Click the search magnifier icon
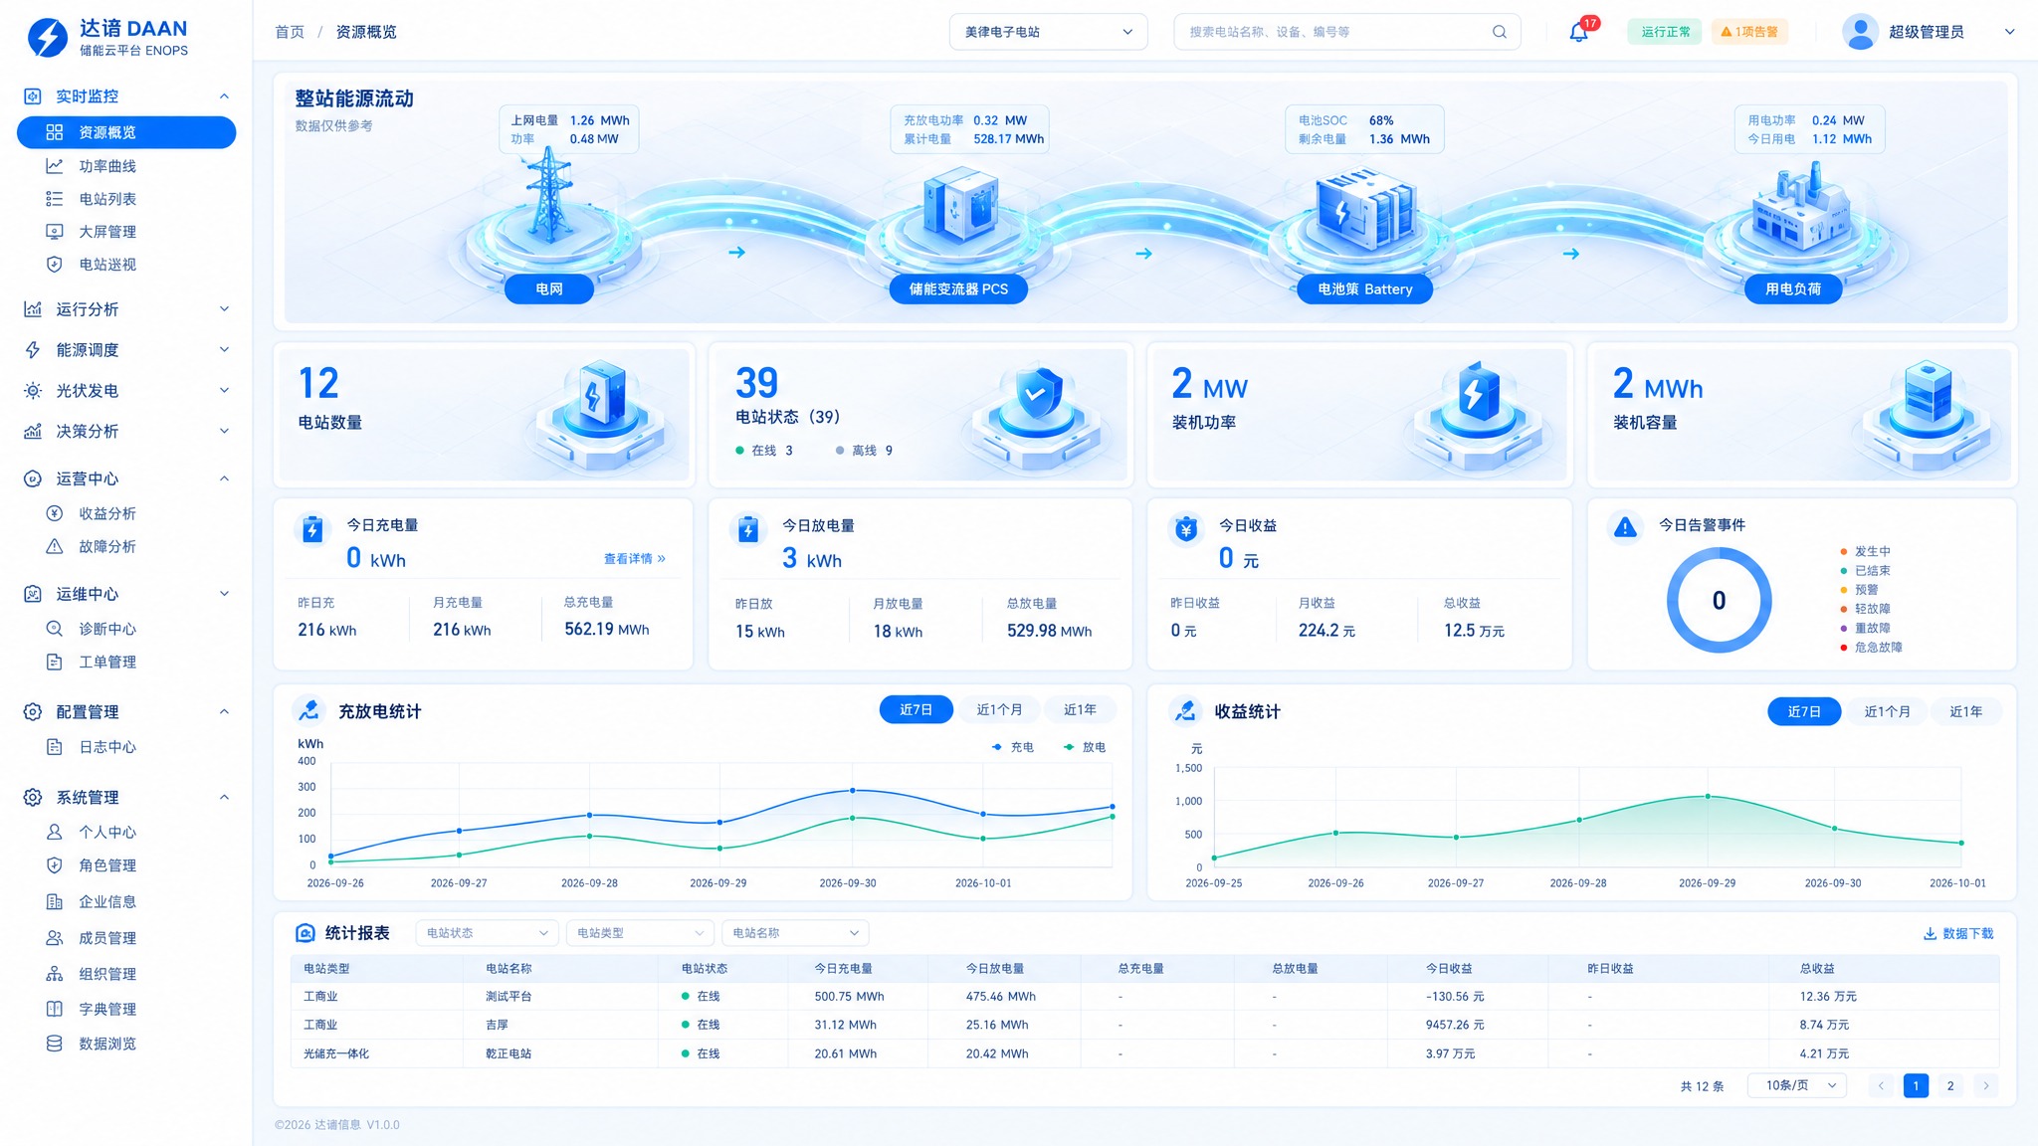The width and height of the screenshot is (2038, 1146). tap(1499, 32)
